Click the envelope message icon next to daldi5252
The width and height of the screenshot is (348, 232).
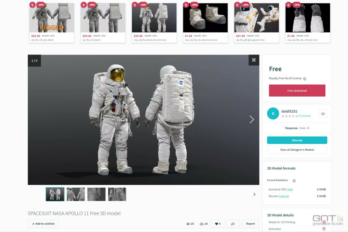click(323, 114)
